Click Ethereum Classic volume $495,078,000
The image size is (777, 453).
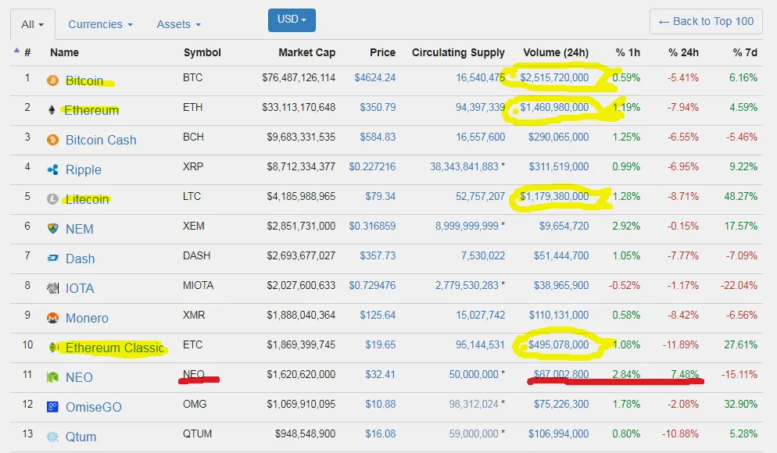click(558, 345)
